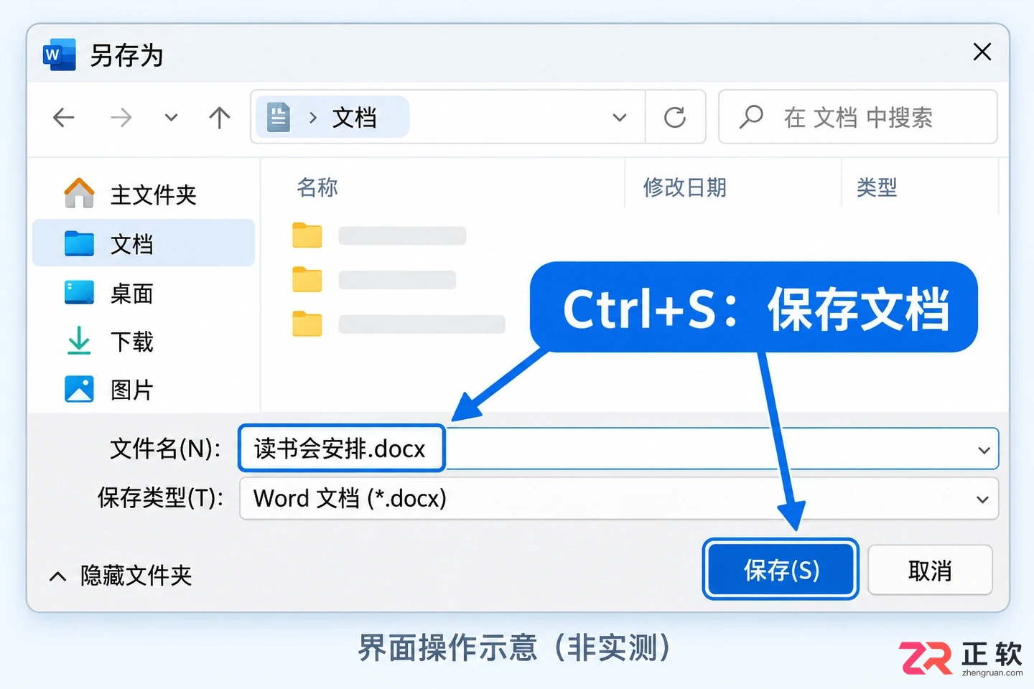
Task: Select the second folder in file list
Action: [x=374, y=280]
